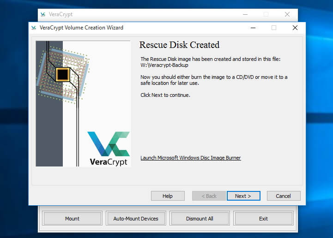Click the burn image to CD/DVD instruction text
This screenshot has width=333, height=238.
[214, 80]
